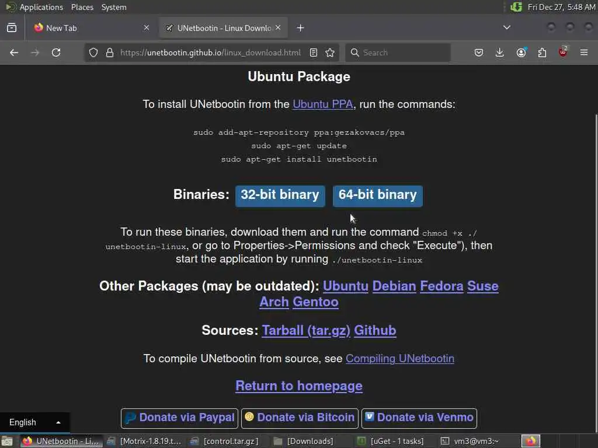
Task: Switch to the control.tar.gz taskbar window
Action: pos(225,441)
